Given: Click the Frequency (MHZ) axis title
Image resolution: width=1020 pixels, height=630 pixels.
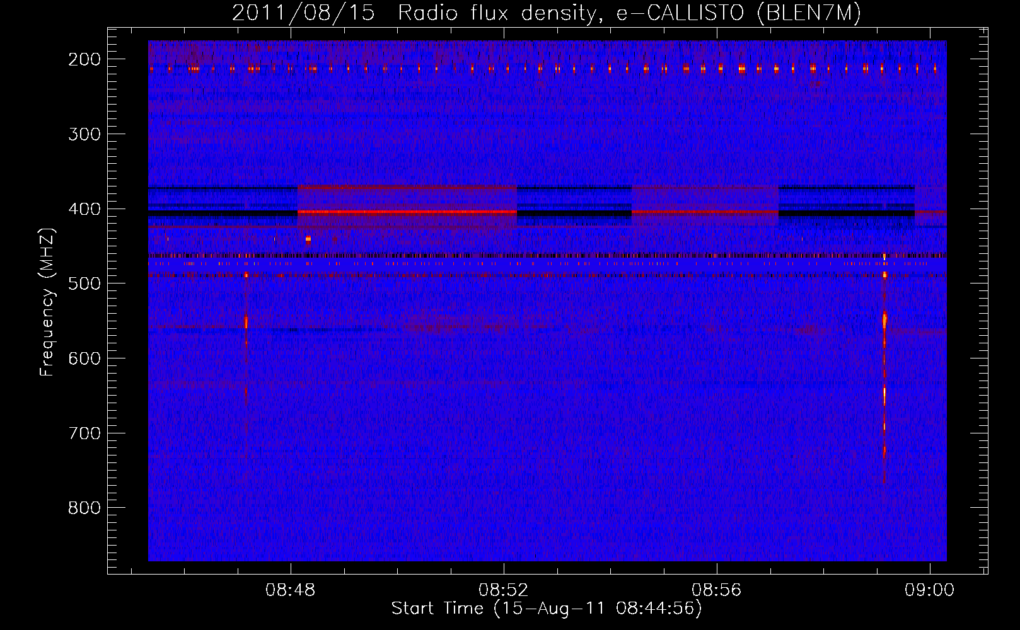Looking at the screenshot, I should (47, 302).
